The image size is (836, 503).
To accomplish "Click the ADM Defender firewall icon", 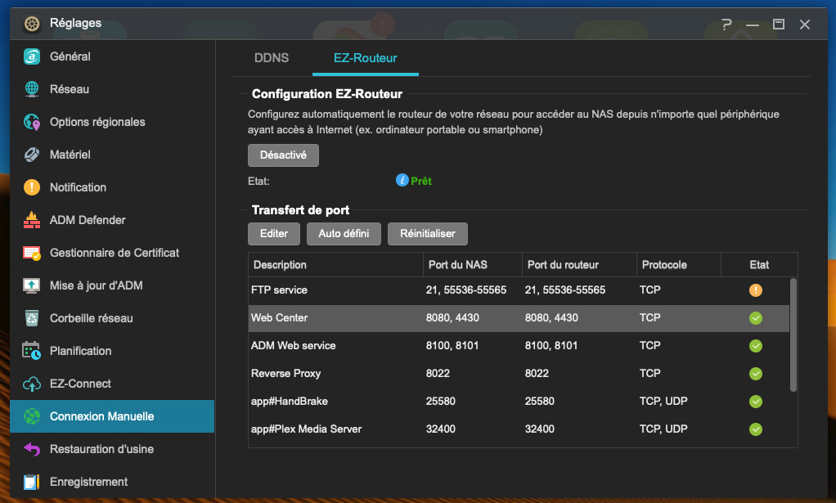I will pyautogui.click(x=32, y=220).
